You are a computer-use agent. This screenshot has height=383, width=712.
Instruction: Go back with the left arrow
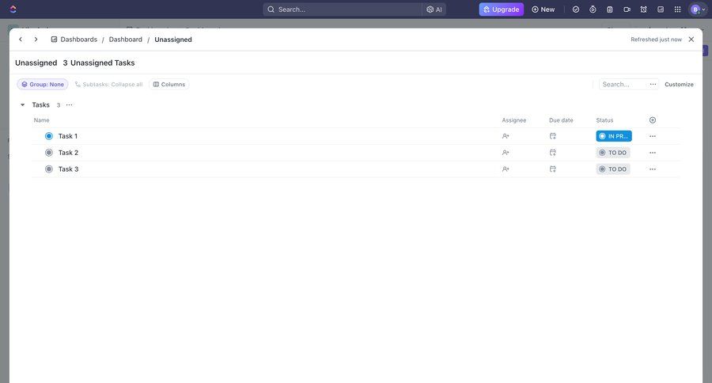click(21, 40)
